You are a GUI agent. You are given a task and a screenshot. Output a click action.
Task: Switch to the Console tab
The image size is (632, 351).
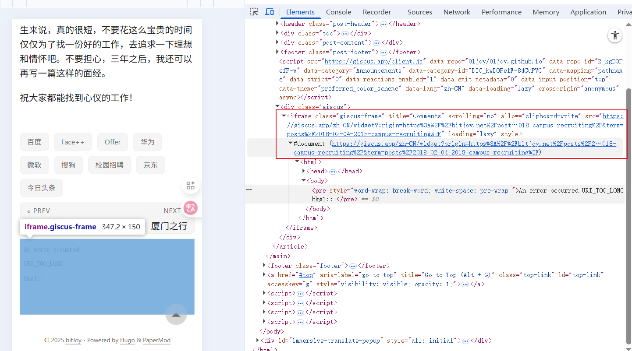coord(338,12)
